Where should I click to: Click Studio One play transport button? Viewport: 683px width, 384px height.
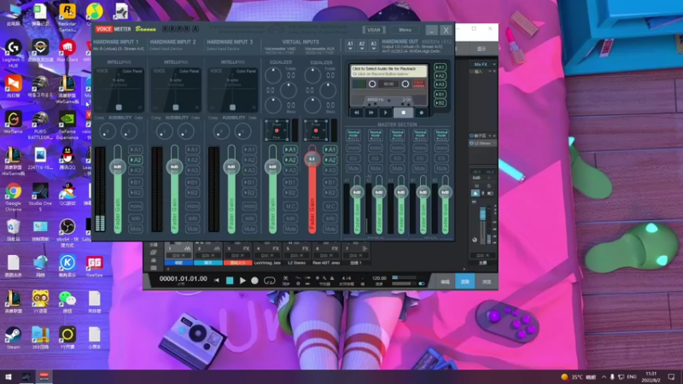pos(242,281)
